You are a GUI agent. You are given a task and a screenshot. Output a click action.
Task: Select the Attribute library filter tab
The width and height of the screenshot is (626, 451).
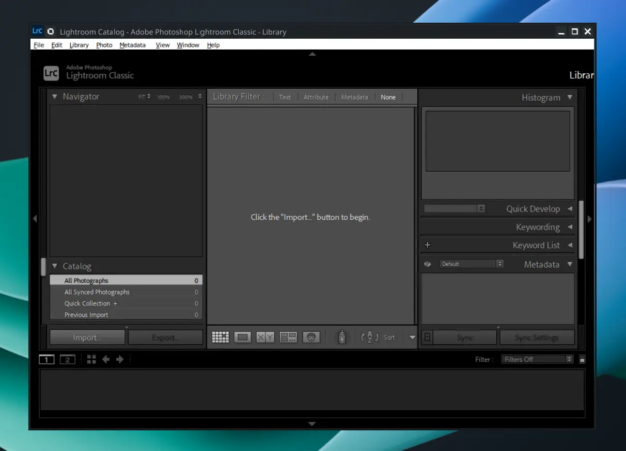(x=316, y=97)
